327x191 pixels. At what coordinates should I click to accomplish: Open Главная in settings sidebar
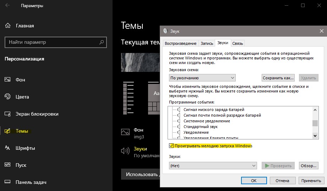coord(25,26)
